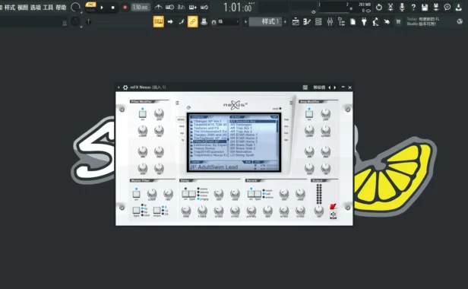Toggle PAT/SONG mode switch

coord(90,7)
